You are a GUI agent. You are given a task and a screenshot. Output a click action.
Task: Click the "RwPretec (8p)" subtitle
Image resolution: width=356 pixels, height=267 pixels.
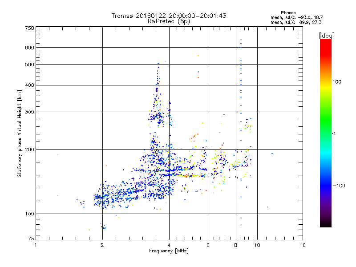pyautogui.click(x=169, y=21)
